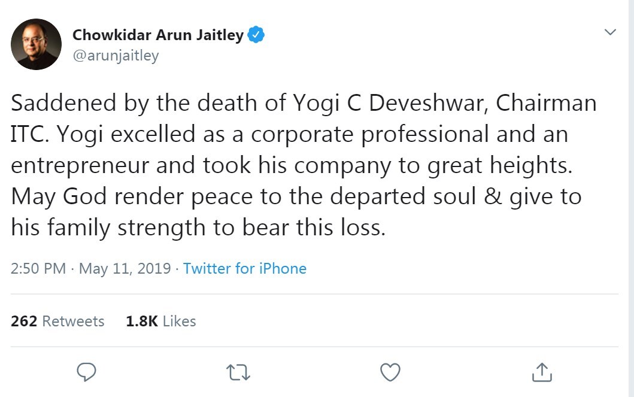Open the Twitter for iPhone source link
Screen dimensions: 634x397
(x=245, y=268)
